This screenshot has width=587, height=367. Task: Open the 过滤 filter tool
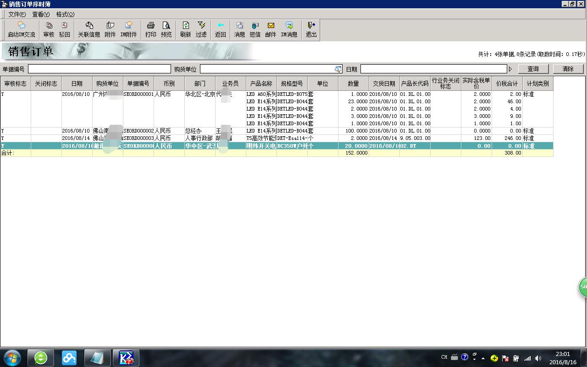[x=201, y=29]
